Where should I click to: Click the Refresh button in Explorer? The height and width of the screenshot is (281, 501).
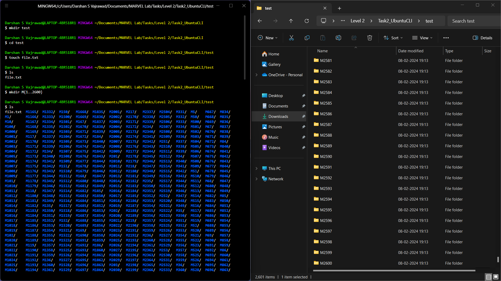coord(307,21)
